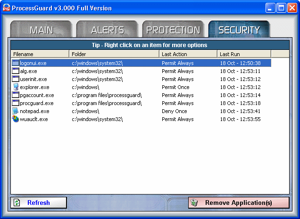Screen dimensions: 300x219
Task: Click the recycle bin icon
Action: [x=194, y=203]
